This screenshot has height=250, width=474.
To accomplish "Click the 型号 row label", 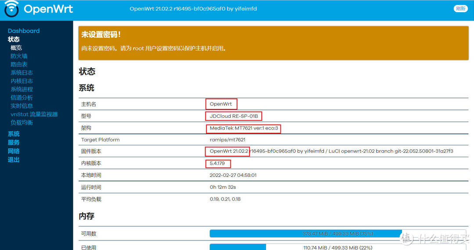I will (x=86, y=116).
